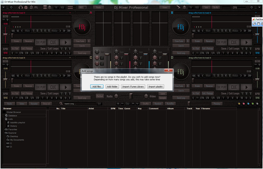Click deck A CUE button
This screenshot has height=169, width=263.
pos(53,42)
